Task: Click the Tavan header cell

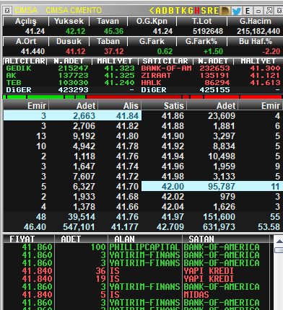Action: coord(108,21)
